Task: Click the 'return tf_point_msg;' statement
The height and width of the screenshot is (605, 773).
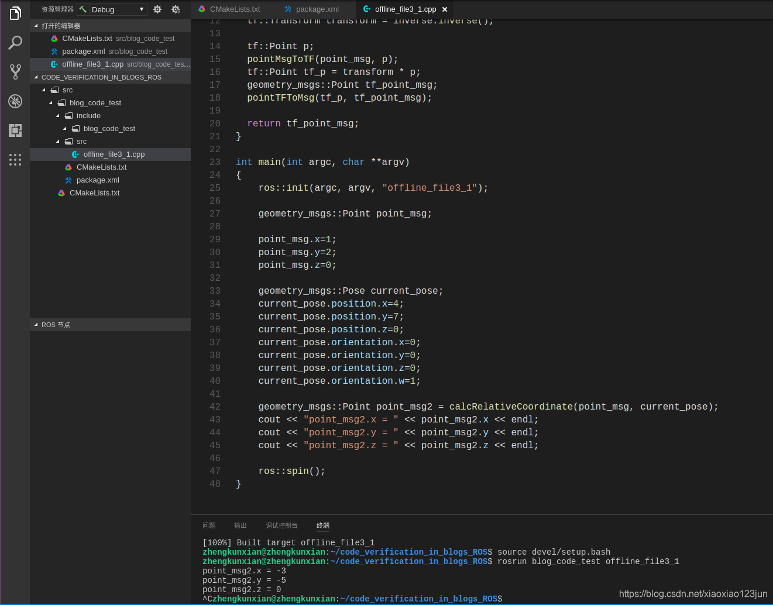Action: [x=303, y=123]
